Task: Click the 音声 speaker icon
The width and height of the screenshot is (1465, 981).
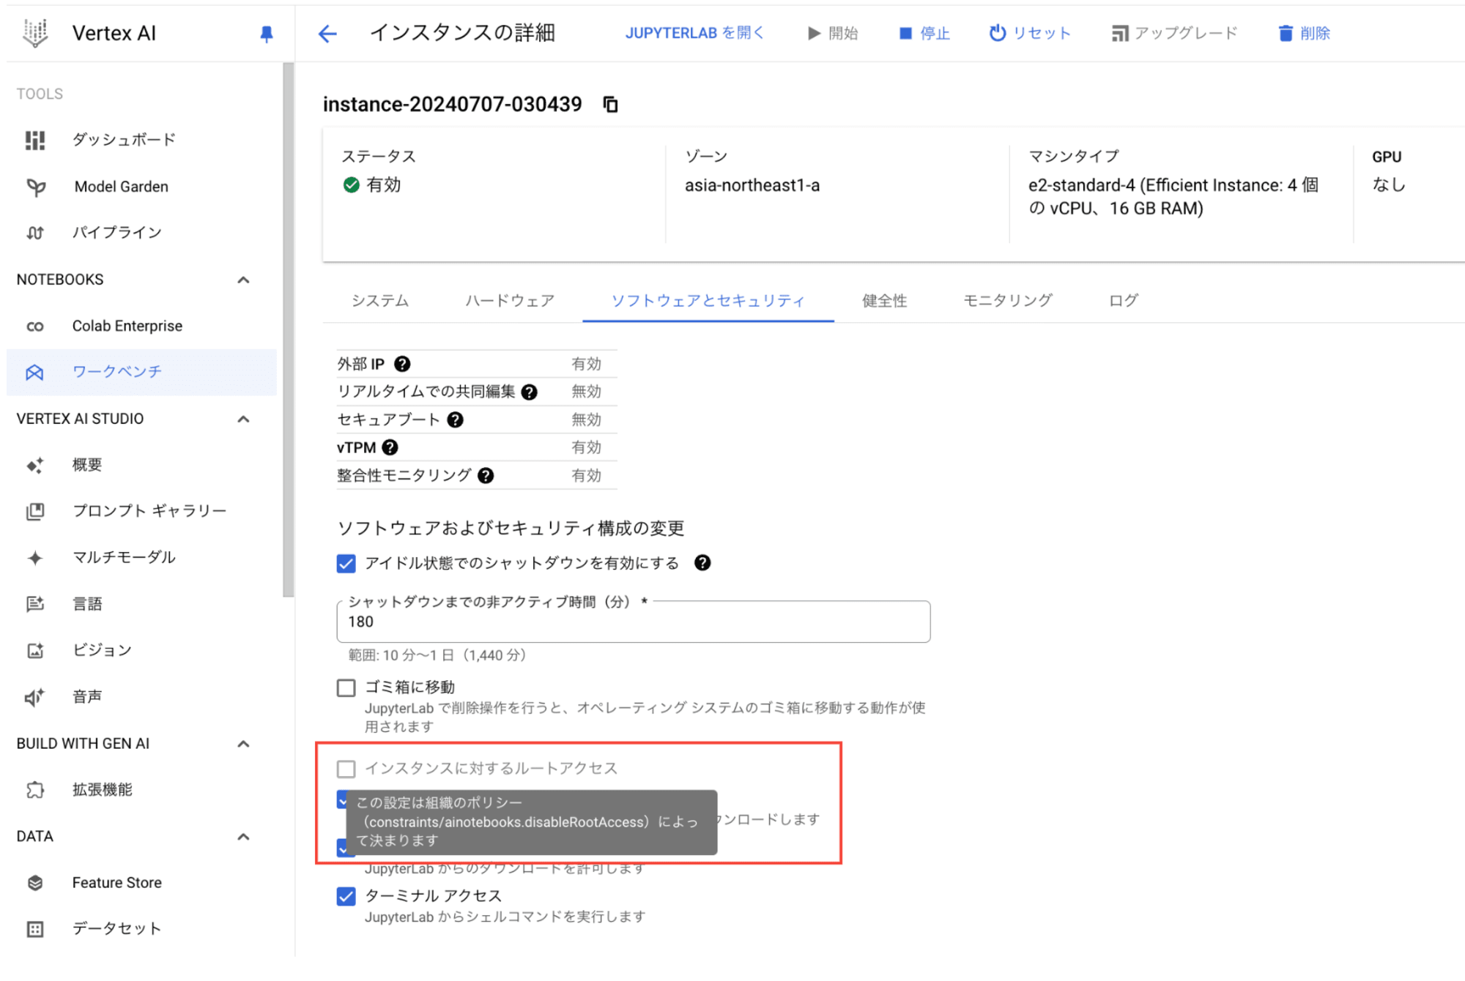Action: coord(35,697)
